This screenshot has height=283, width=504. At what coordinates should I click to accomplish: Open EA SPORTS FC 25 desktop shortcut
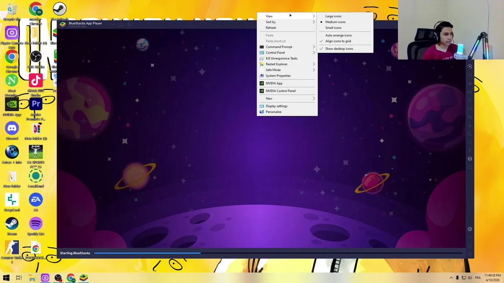(x=35, y=157)
